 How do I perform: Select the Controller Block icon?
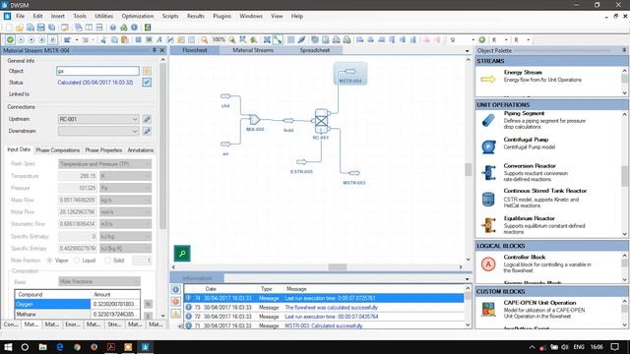coord(488,265)
